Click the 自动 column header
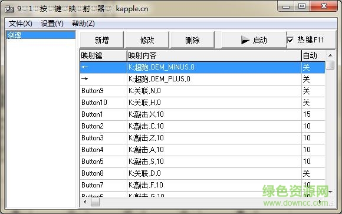Viewport: 342px width, 214px height. pyautogui.click(x=314, y=55)
